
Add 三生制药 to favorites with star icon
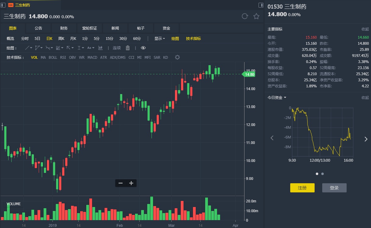(256, 16)
